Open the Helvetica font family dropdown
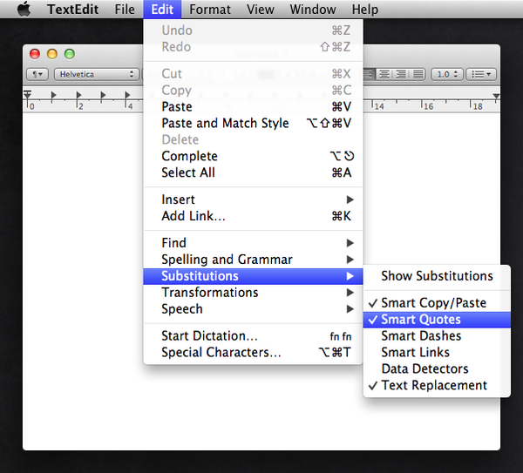 click(x=97, y=74)
